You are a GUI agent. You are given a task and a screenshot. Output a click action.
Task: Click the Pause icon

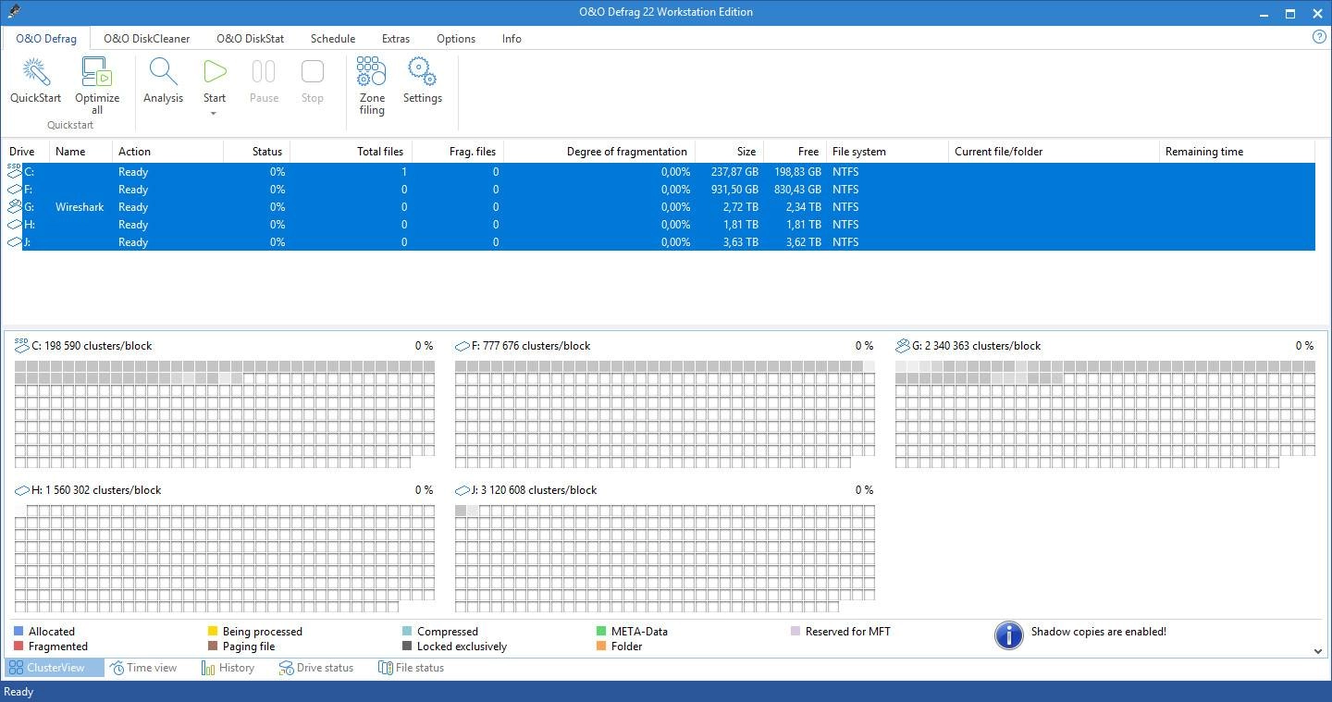click(x=264, y=71)
